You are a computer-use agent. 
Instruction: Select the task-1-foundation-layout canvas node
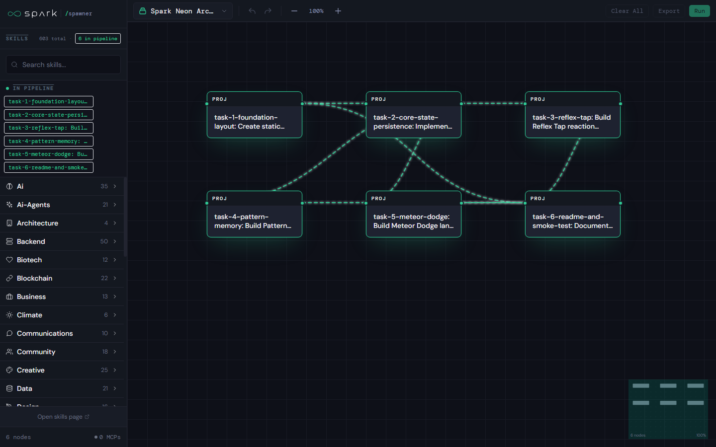[255, 115]
